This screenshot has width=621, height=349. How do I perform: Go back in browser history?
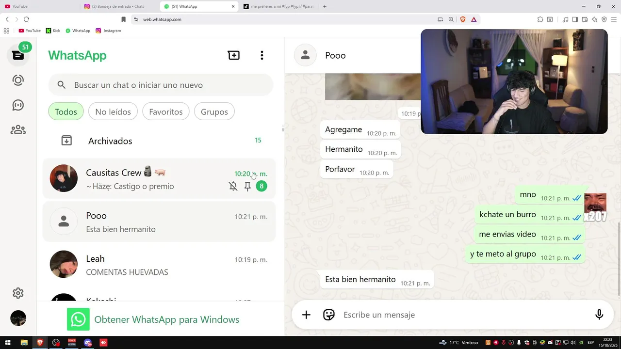(x=7, y=19)
